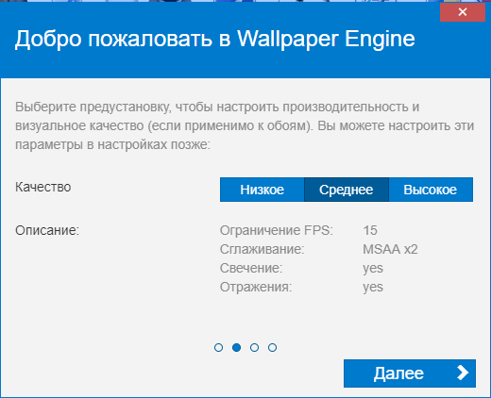Click the FPS limit value 15
The height and width of the screenshot is (398, 491).
[x=370, y=230]
